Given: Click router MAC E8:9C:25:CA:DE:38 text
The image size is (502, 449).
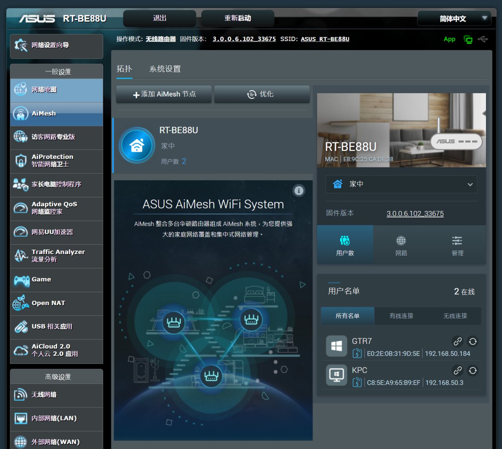Looking at the screenshot, I should 368,159.
